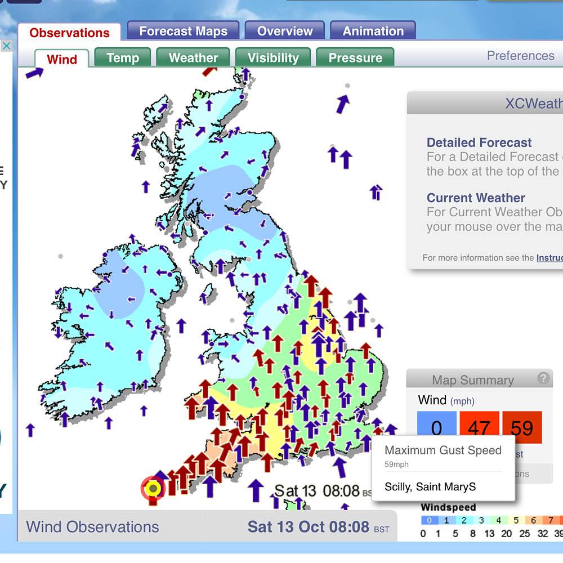Open the Forecast Maps tab
This screenshot has width=563, height=563.
pyautogui.click(x=183, y=31)
